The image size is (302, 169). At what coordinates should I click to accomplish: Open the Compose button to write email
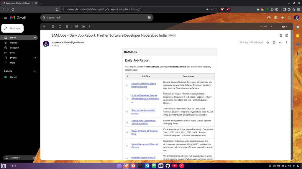click(12, 28)
